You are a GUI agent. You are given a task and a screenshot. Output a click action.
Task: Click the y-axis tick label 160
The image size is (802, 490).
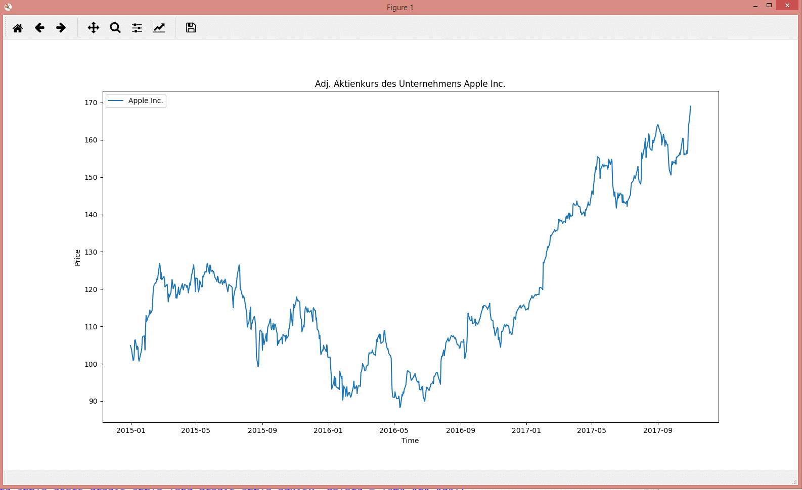[91, 140]
